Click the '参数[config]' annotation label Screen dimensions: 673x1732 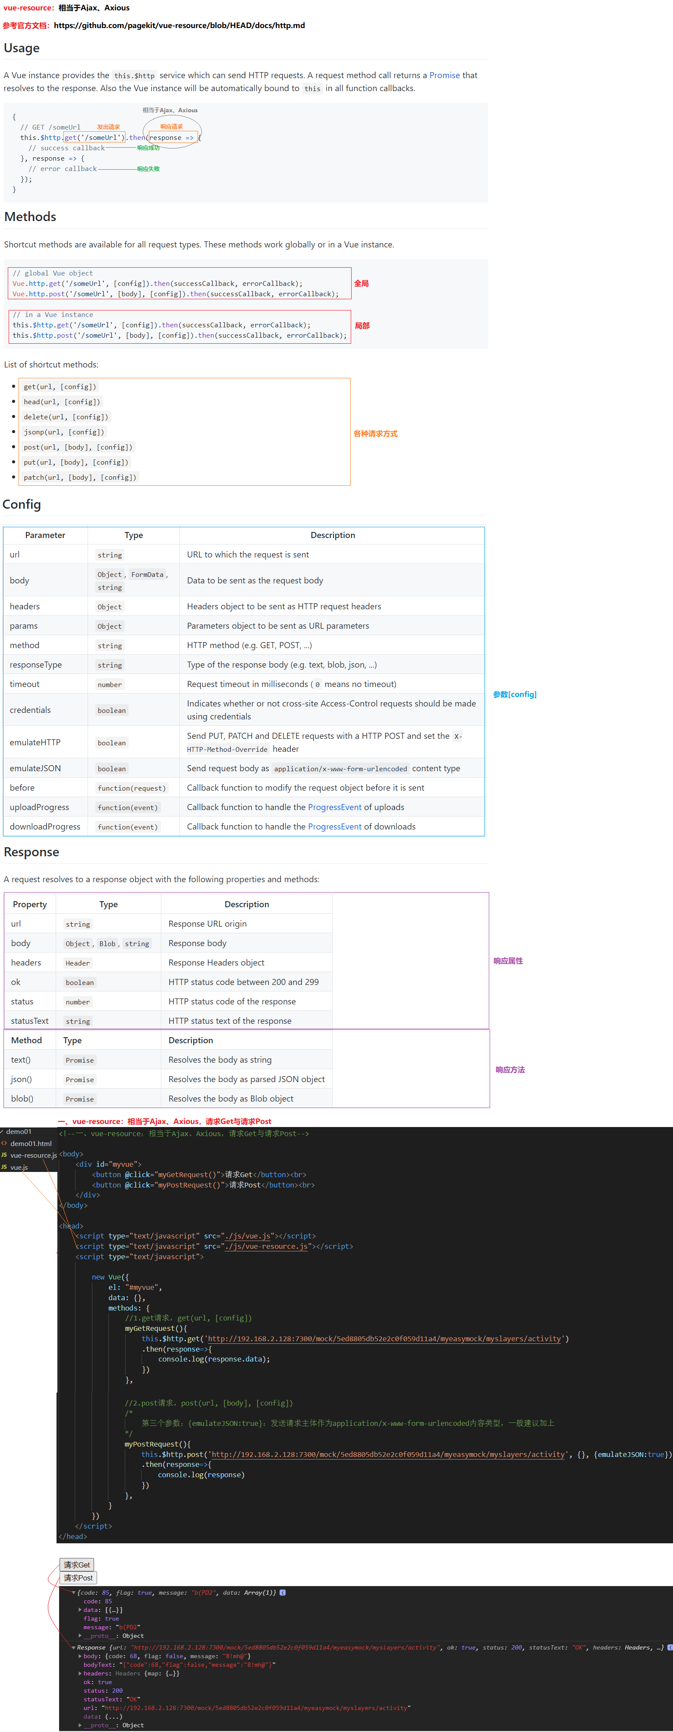[515, 694]
